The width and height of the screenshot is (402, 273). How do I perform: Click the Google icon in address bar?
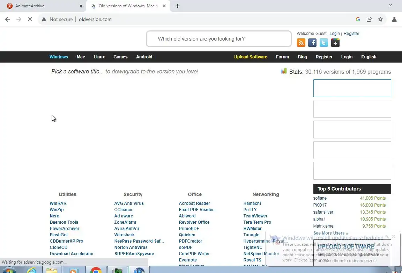[x=358, y=19]
